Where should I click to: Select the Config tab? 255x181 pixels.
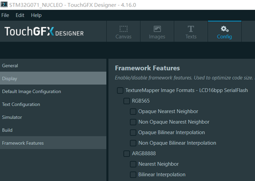click(224, 32)
